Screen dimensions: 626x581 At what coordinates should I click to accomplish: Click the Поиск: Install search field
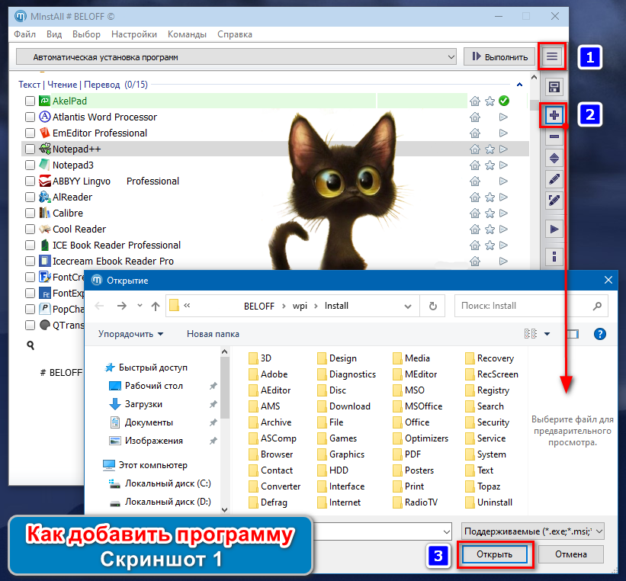[x=531, y=306]
